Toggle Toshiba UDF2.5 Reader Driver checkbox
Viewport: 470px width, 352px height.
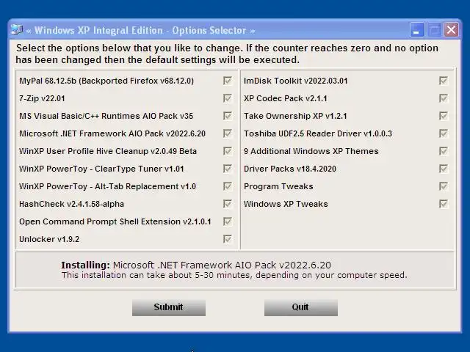(x=444, y=133)
